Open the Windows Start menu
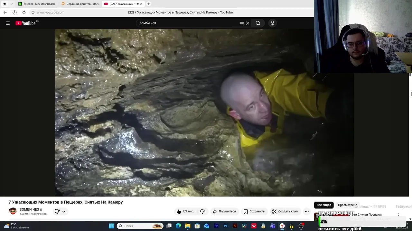 (x=111, y=226)
